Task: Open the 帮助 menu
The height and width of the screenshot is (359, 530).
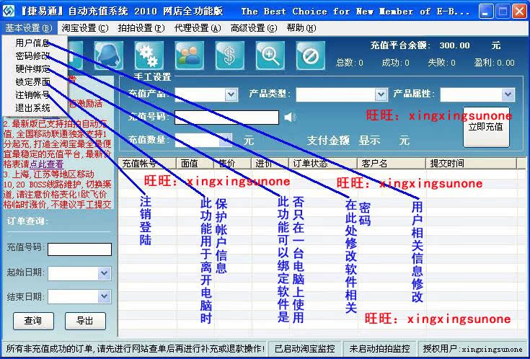Action: 301,28
